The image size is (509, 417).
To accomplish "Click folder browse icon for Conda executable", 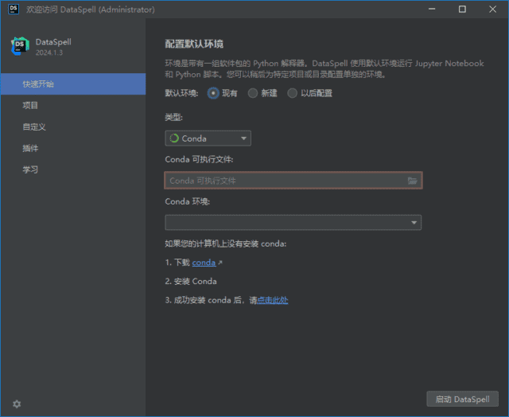I will click(x=412, y=181).
